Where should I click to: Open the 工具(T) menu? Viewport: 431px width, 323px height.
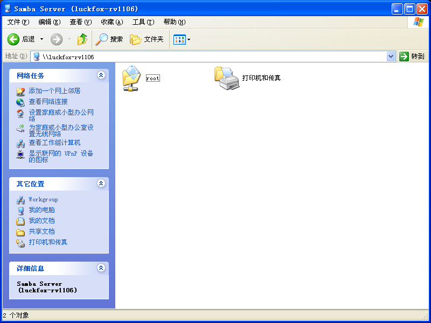[x=143, y=22]
